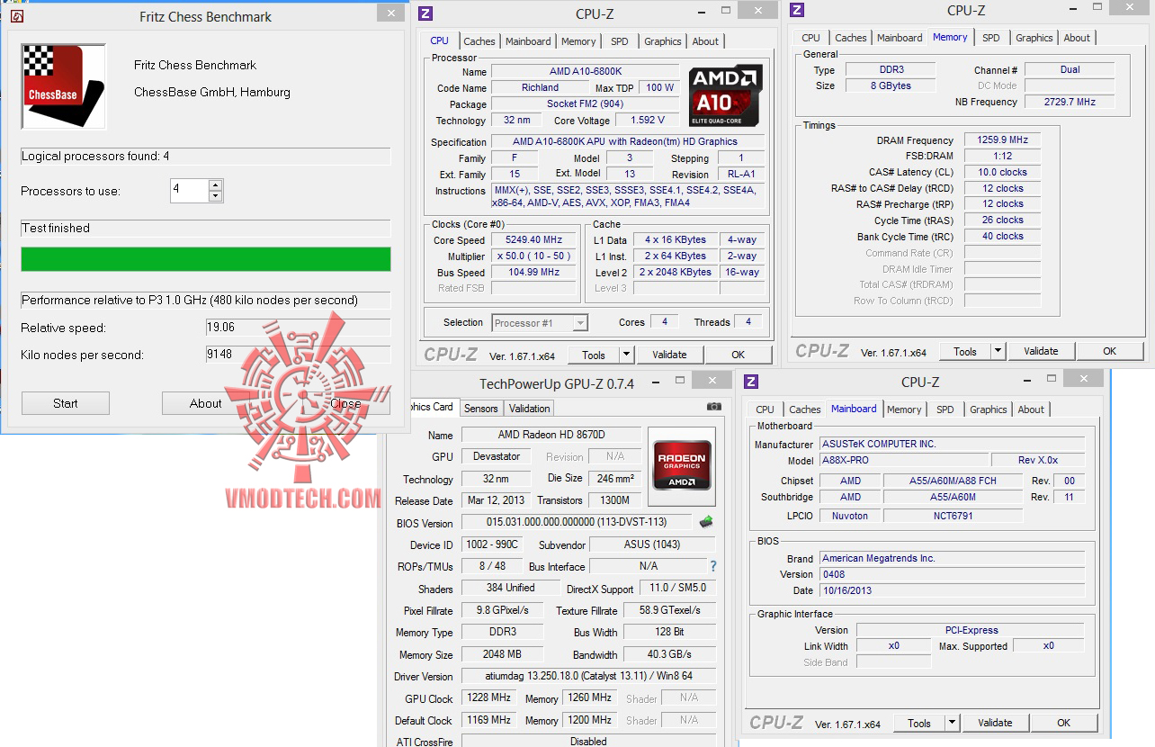
Task: Decrease processors to use with the down arrow
Action: point(215,195)
